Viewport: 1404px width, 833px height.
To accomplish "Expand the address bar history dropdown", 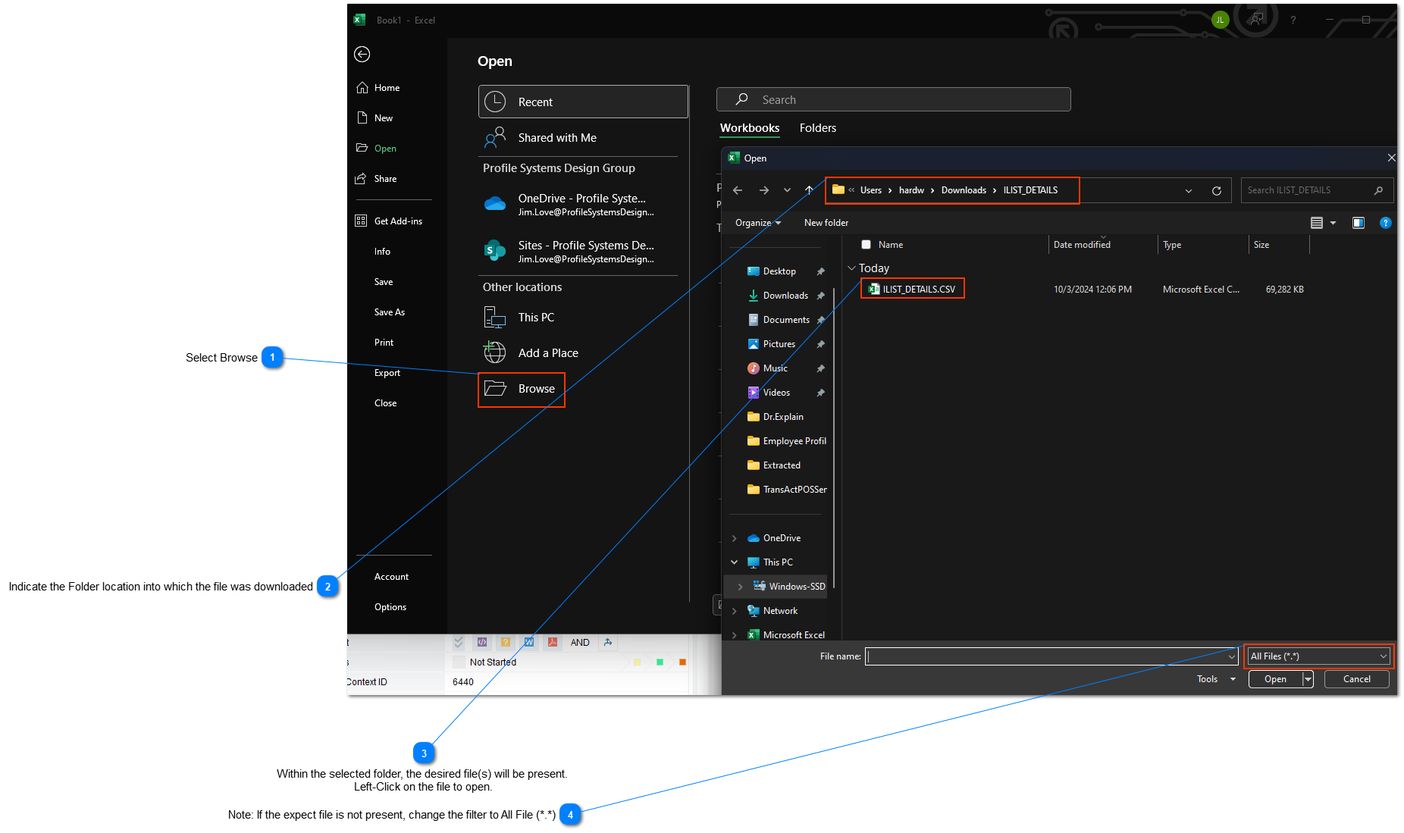I will [1188, 191].
